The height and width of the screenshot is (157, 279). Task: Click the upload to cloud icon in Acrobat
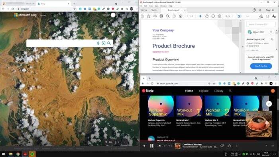(155, 16)
